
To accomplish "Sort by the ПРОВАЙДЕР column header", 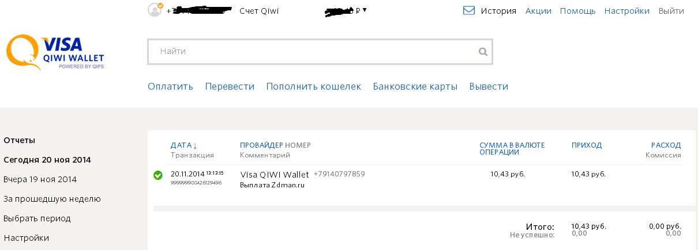I will (x=261, y=145).
